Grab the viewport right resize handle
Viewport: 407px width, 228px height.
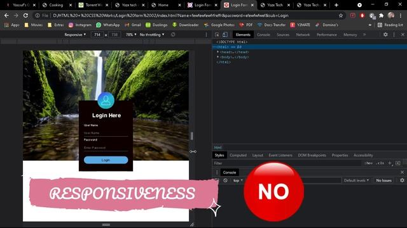pyautogui.click(x=192, y=136)
